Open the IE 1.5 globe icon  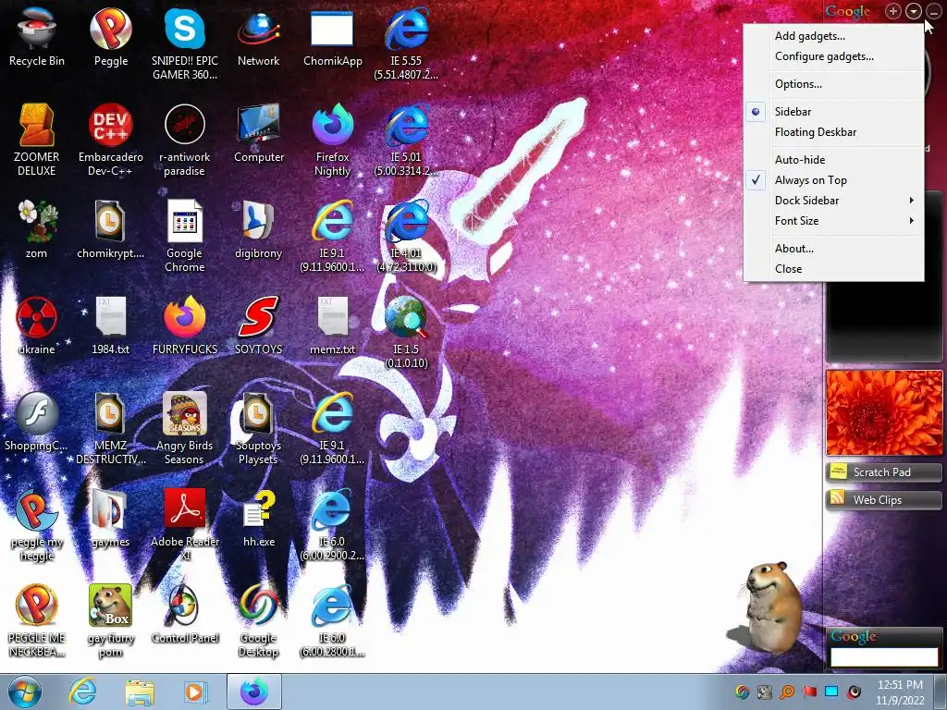406,331
